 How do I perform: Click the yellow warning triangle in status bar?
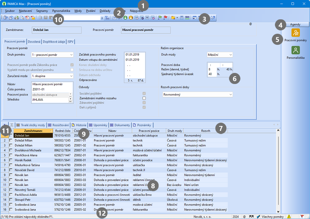tap(289, 216)
